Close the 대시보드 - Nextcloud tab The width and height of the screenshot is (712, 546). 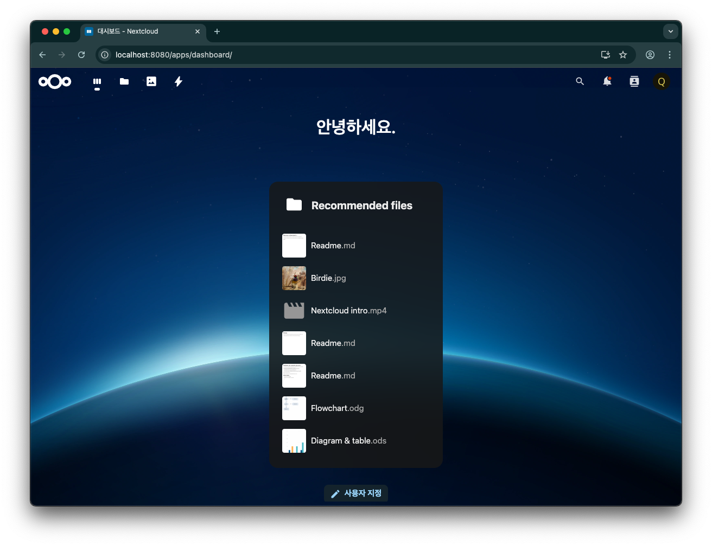(198, 31)
